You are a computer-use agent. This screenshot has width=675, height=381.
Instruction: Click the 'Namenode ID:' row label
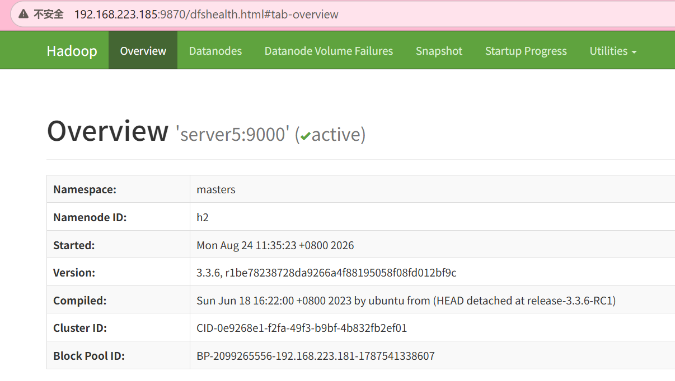tap(90, 217)
